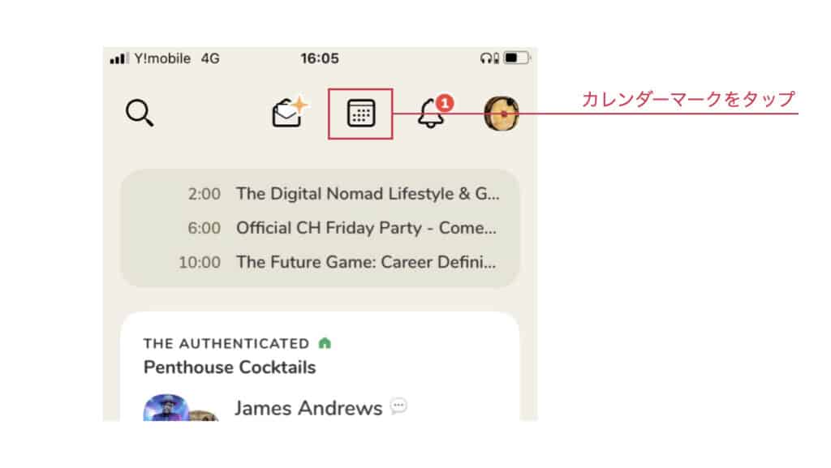
Task: Tap THE AUTHENTICATED club name
Action: click(x=226, y=344)
